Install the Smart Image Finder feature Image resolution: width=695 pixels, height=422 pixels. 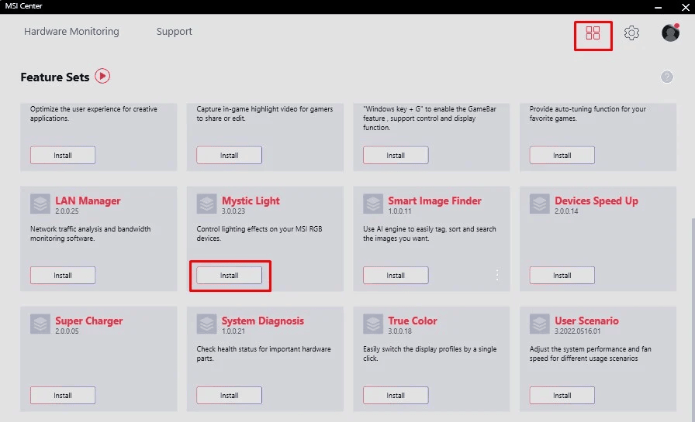(396, 275)
